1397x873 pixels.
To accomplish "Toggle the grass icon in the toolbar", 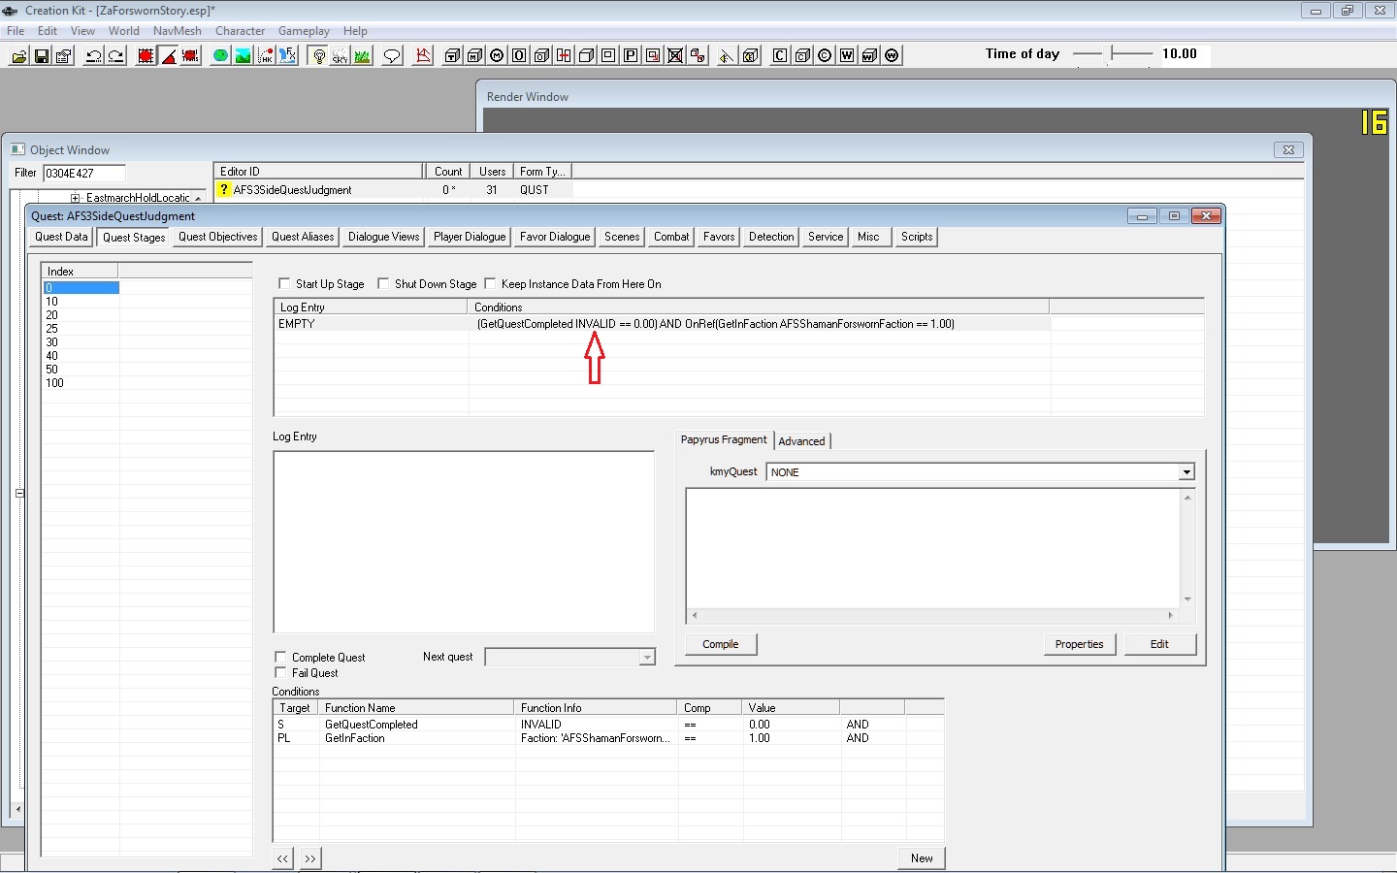I will pos(362,55).
